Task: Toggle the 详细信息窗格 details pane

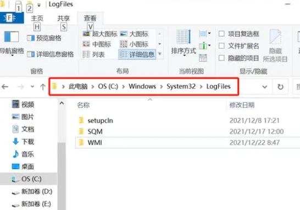Action: [x=51, y=54]
